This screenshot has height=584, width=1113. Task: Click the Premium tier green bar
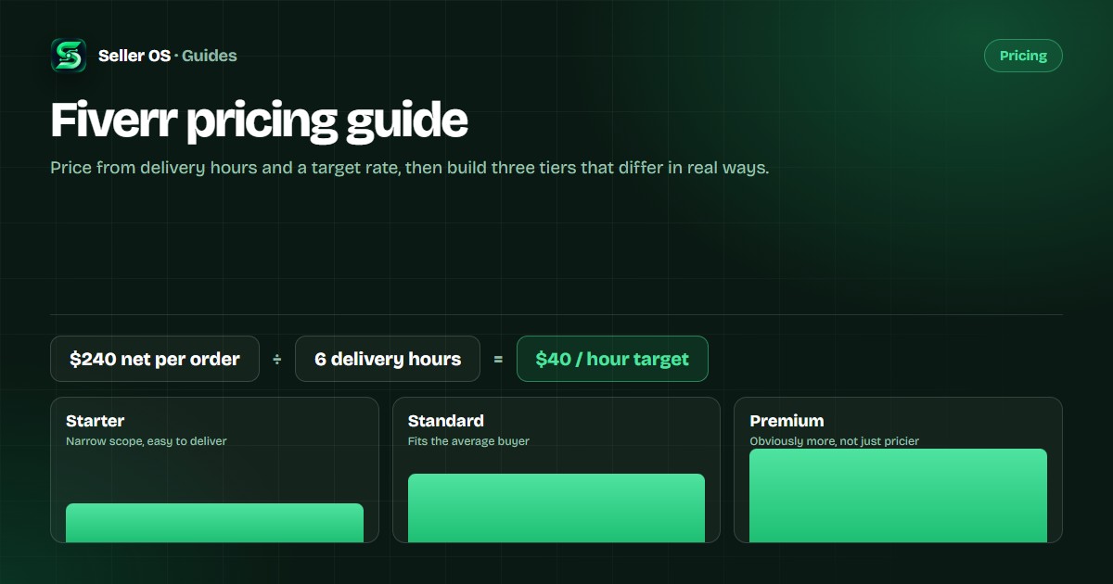(x=898, y=496)
